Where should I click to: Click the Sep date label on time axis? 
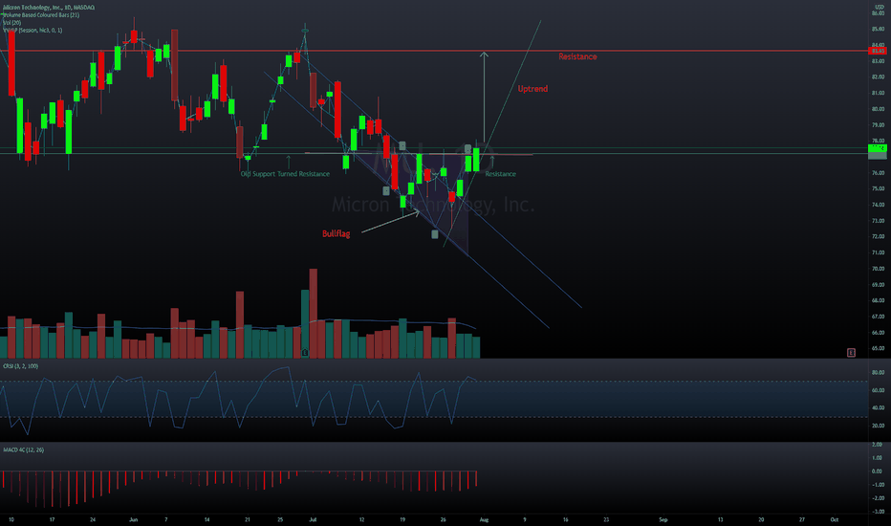tap(663, 519)
